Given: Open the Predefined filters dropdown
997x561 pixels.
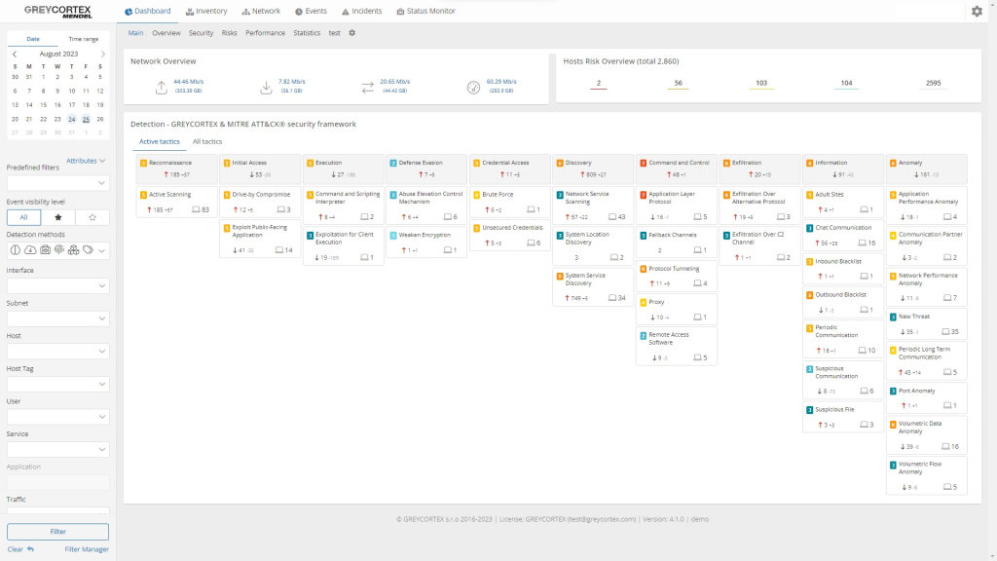Looking at the screenshot, I should (x=57, y=183).
